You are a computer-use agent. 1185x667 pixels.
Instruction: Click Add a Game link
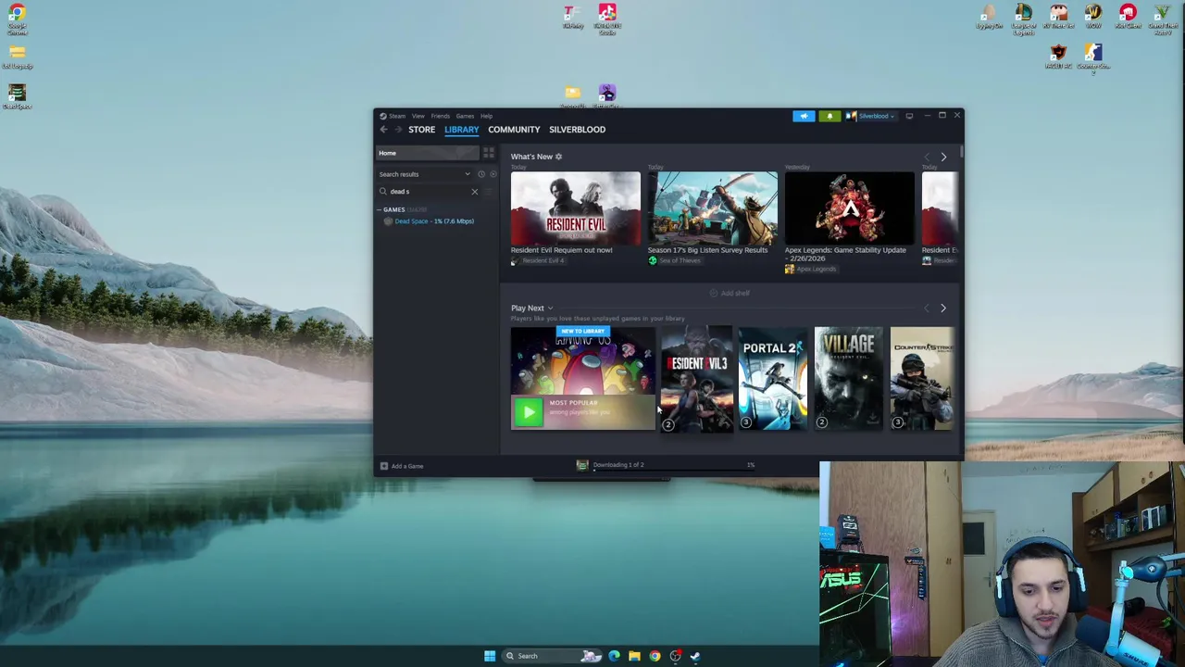coord(407,466)
